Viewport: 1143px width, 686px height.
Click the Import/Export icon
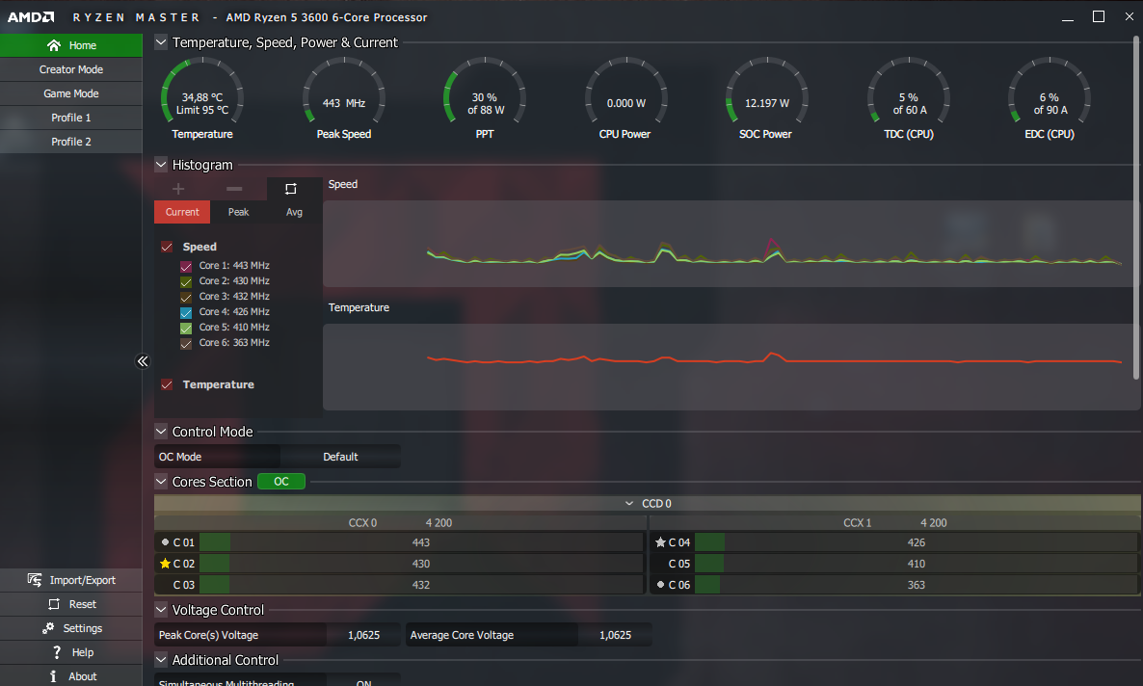click(x=35, y=580)
